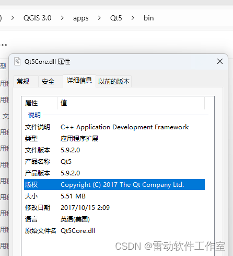Select the 修改日期 2017/10/15 row

pyautogui.click(x=114, y=208)
